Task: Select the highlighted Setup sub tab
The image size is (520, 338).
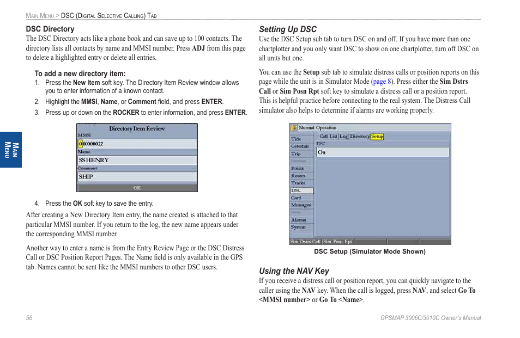Action: 377,137
